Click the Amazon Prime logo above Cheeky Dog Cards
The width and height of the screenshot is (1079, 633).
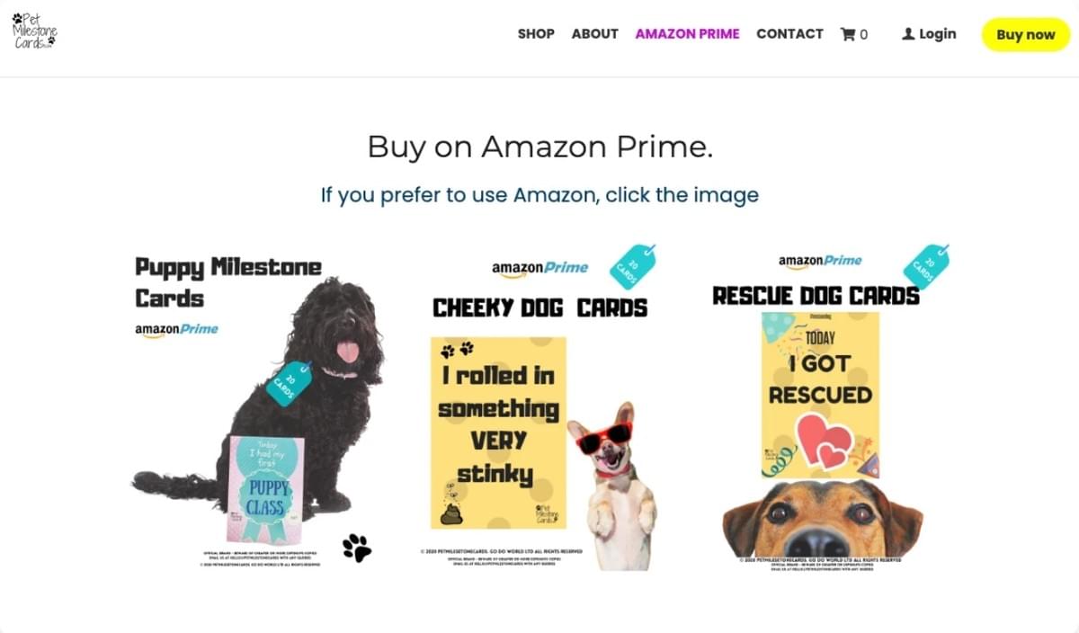point(539,268)
